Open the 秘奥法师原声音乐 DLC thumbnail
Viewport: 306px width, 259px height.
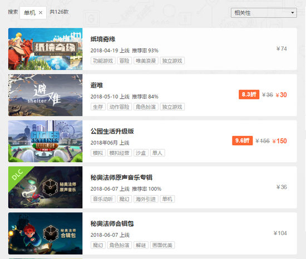pos(45,187)
